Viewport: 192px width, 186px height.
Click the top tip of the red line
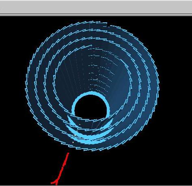68,154
